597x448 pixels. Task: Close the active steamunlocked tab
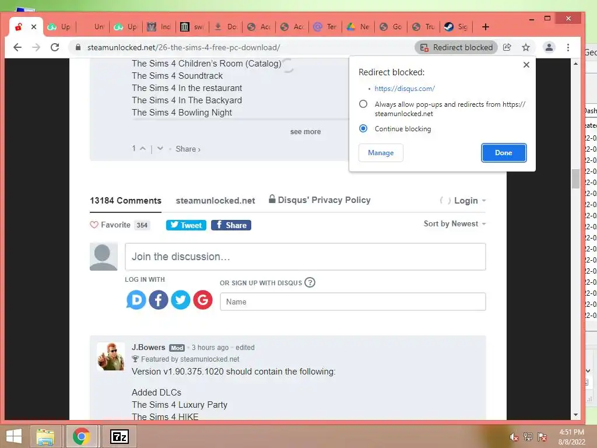point(33,27)
